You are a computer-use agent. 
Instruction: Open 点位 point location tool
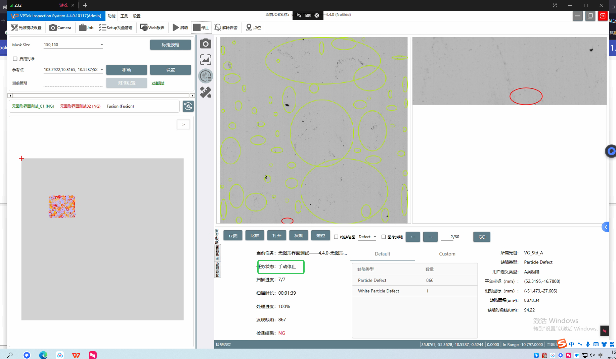254,27
